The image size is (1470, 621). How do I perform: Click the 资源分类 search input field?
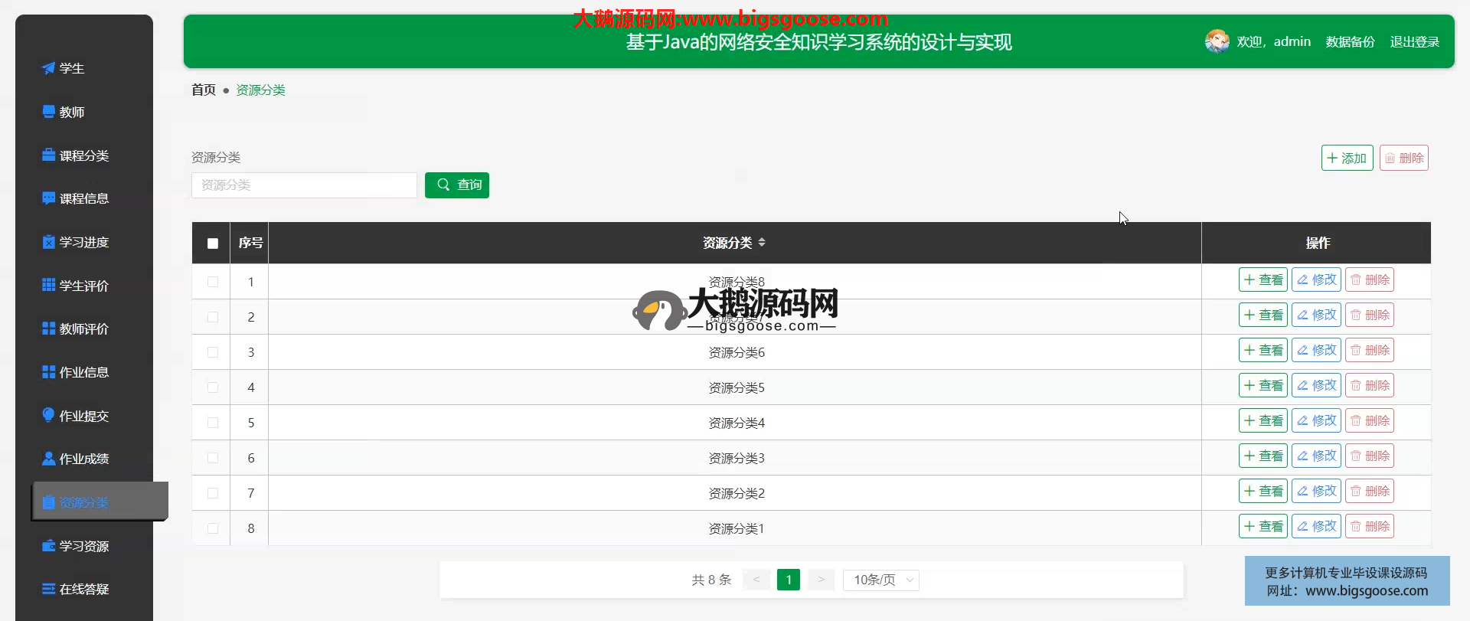(x=304, y=185)
